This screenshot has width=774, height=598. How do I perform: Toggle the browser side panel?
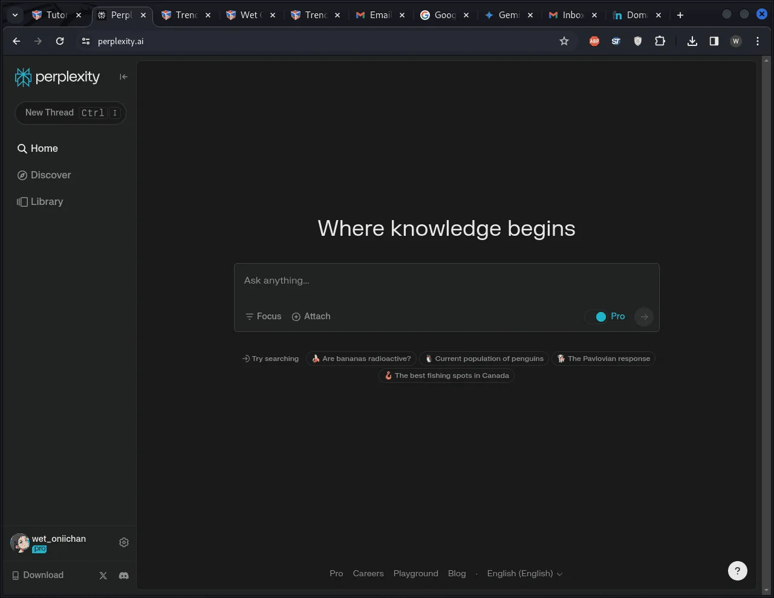tap(714, 41)
